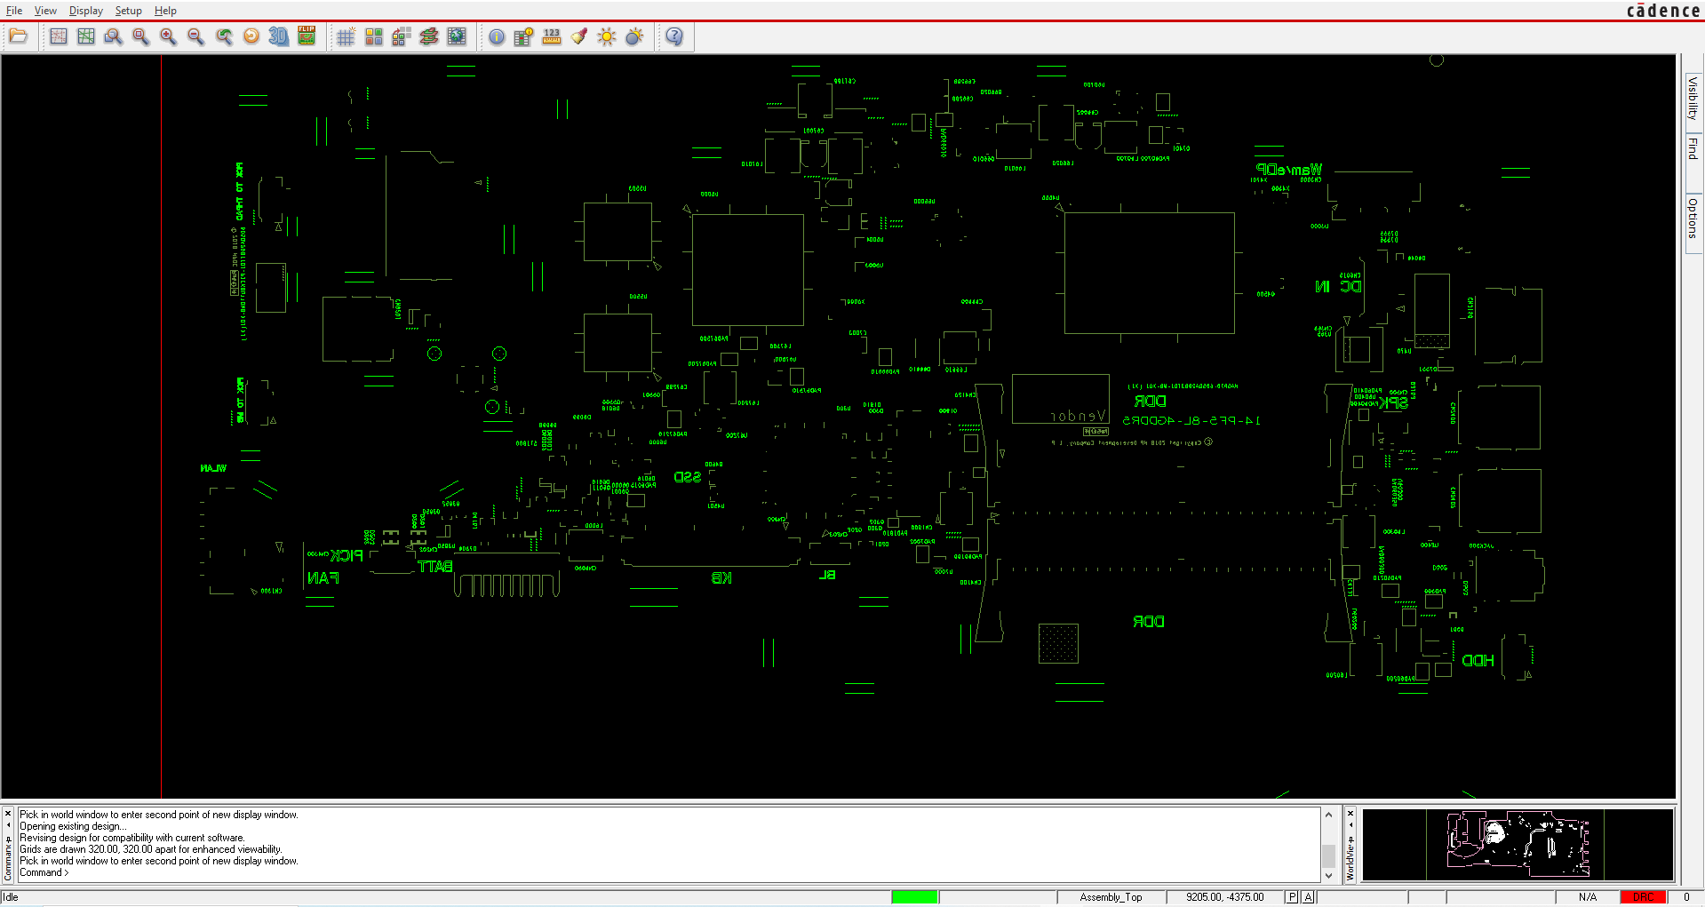Return to the previous zoom view

(x=224, y=36)
